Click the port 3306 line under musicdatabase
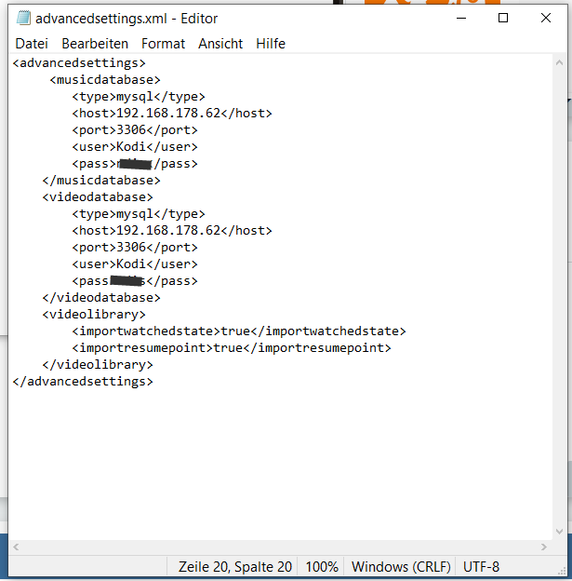572x581 pixels. tap(135, 130)
